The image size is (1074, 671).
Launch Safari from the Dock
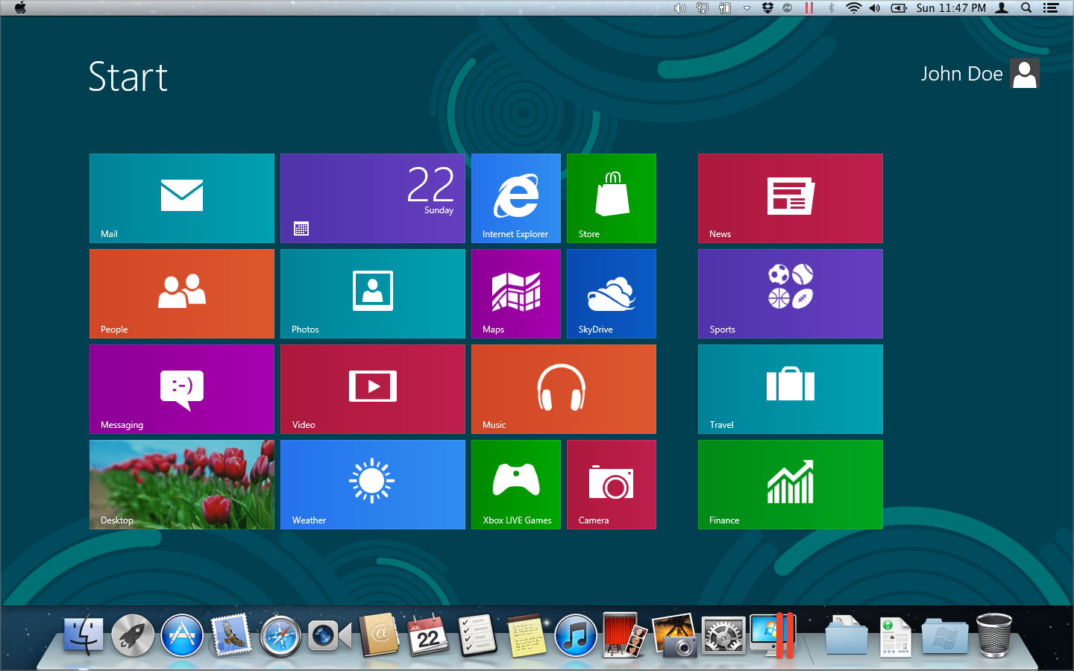[x=280, y=636]
